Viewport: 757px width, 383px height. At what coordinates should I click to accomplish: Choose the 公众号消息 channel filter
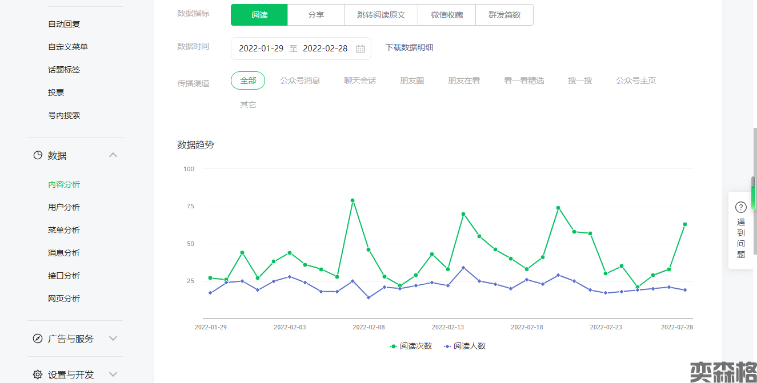[x=300, y=80]
